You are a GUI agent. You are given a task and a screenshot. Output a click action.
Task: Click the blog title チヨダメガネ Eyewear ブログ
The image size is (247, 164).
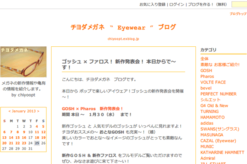[x=123, y=27]
